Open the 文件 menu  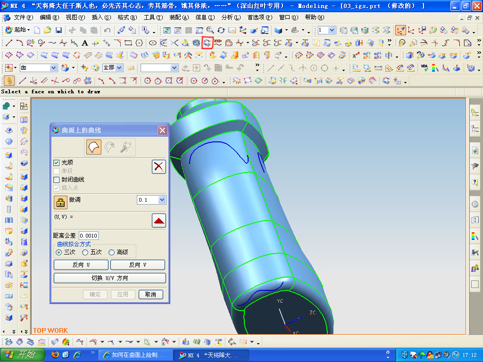click(x=24, y=17)
